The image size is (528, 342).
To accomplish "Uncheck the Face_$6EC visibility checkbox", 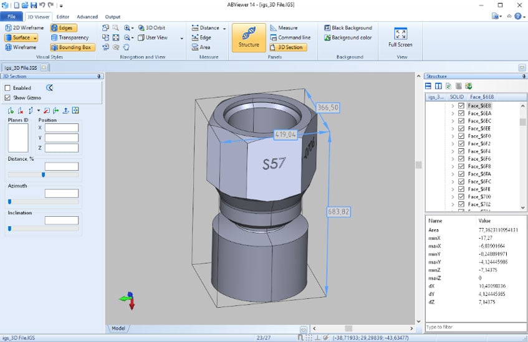I will click(x=461, y=121).
